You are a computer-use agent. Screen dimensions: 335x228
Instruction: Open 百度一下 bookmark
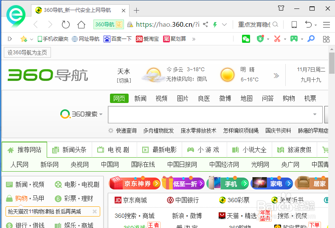(118, 39)
